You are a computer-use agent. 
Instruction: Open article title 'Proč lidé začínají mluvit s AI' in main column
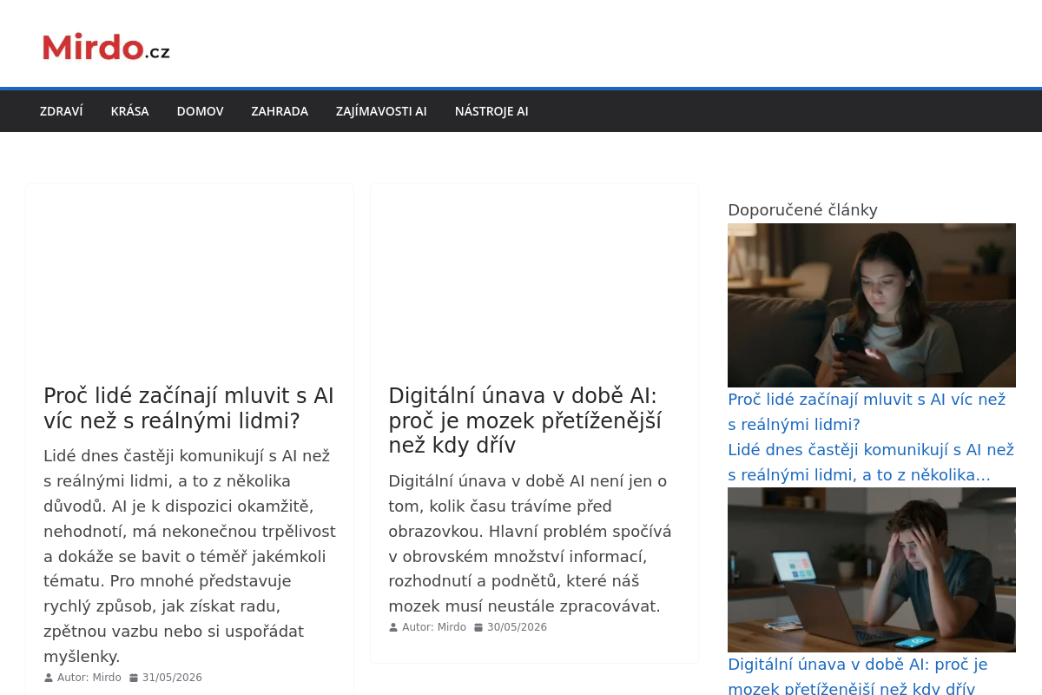[x=189, y=408]
